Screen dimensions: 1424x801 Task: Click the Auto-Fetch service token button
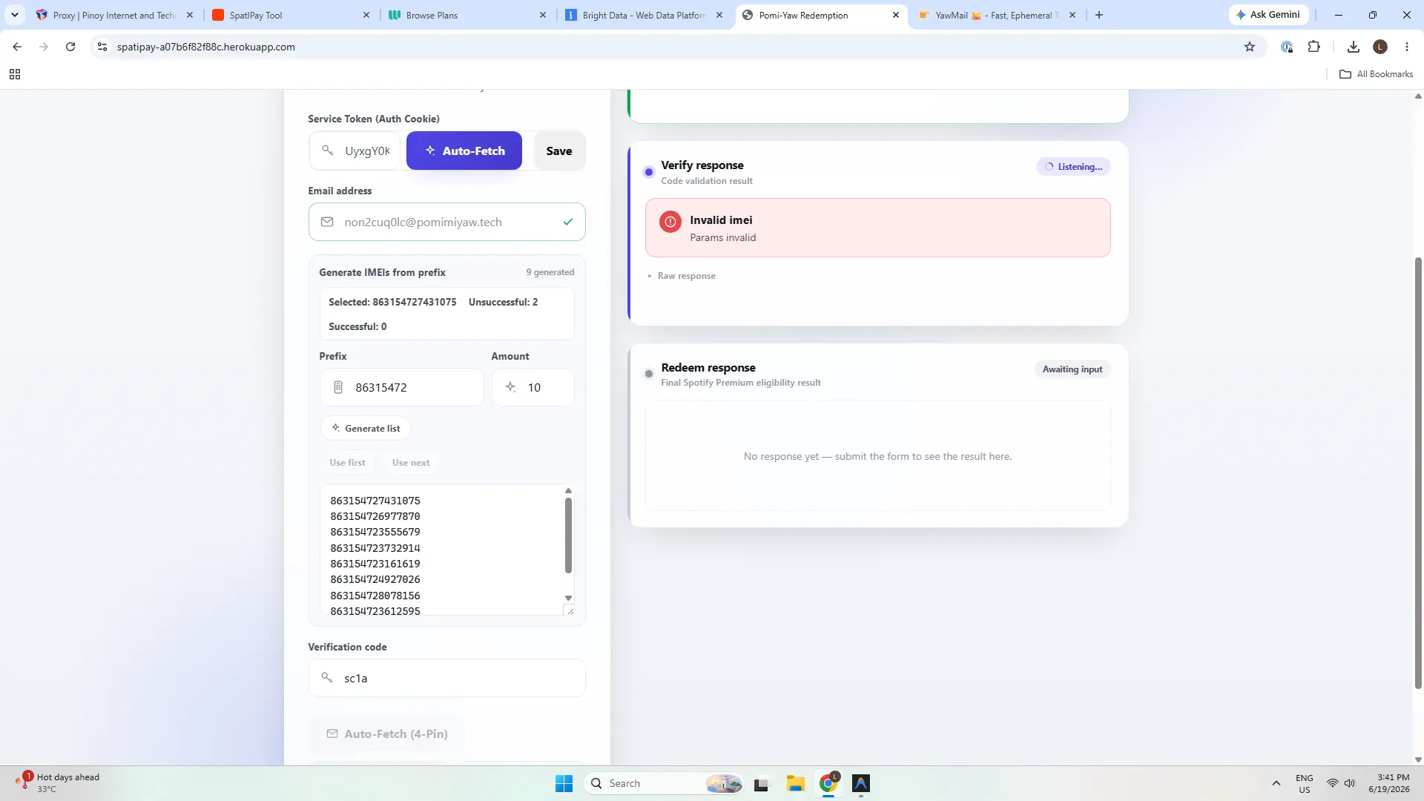pos(464,151)
